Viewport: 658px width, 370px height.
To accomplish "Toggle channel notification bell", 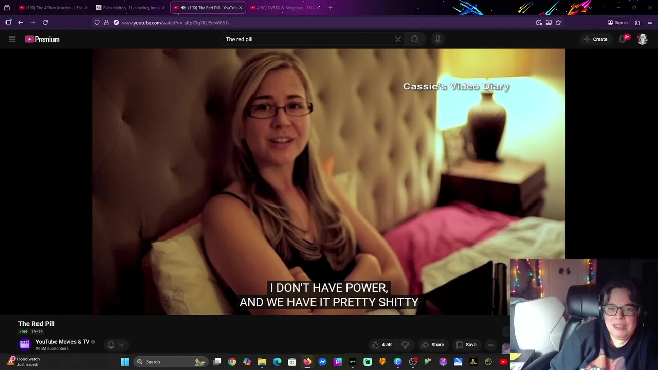I will pos(111,345).
